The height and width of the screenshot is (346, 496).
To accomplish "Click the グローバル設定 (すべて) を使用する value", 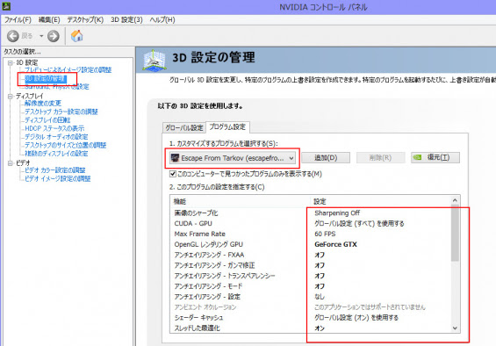I will [x=359, y=223].
